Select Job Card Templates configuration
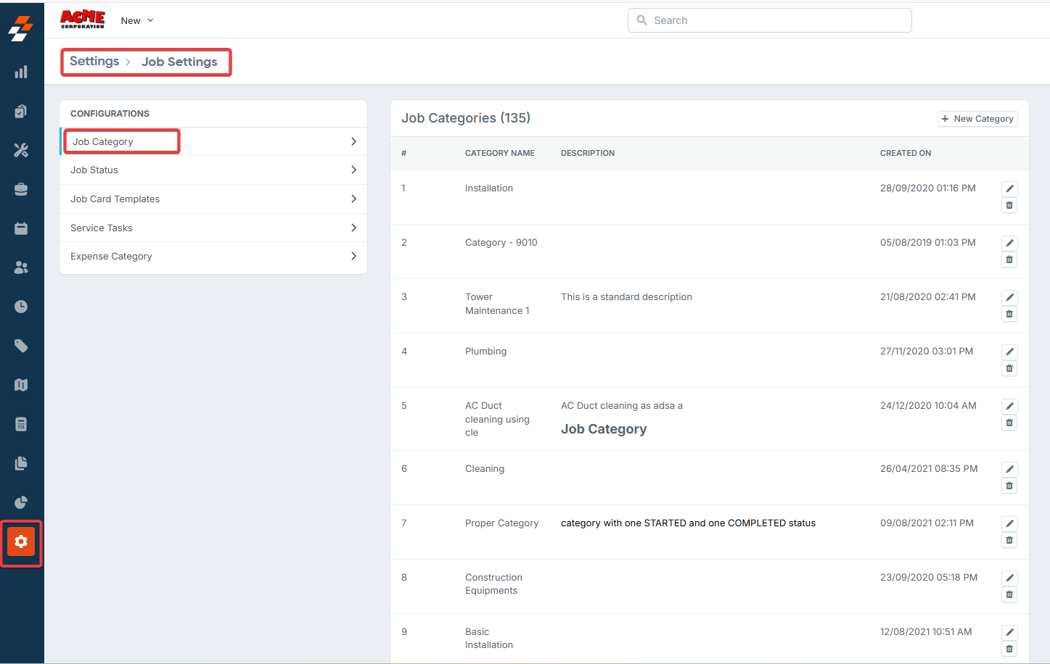Image resolution: width=1050 pixels, height=664 pixels. click(x=115, y=199)
